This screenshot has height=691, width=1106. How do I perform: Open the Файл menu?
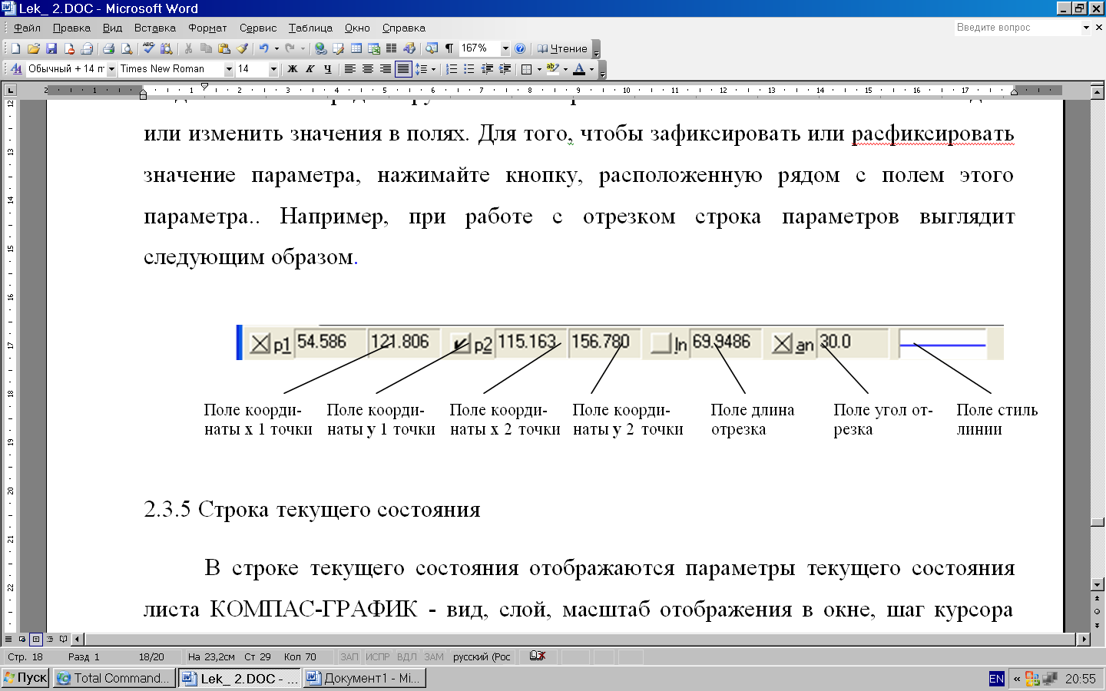pyautogui.click(x=27, y=28)
